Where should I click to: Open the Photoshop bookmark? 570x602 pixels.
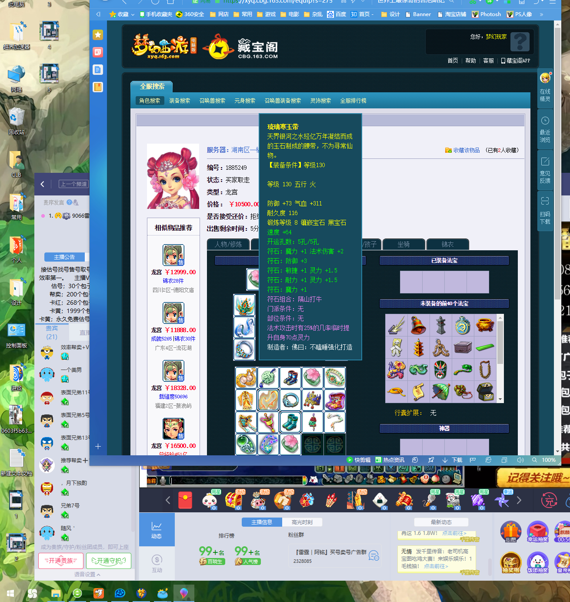(487, 14)
